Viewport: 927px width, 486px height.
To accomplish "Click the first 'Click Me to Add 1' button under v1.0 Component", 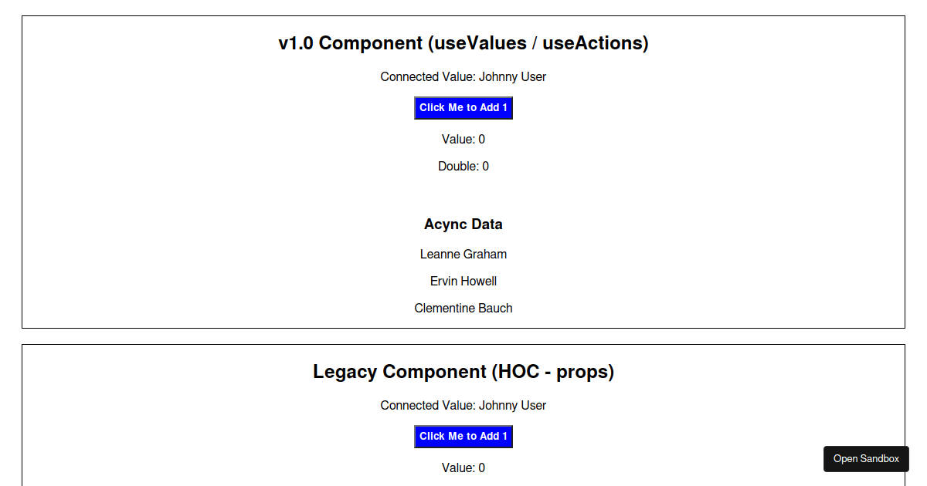I will (463, 108).
